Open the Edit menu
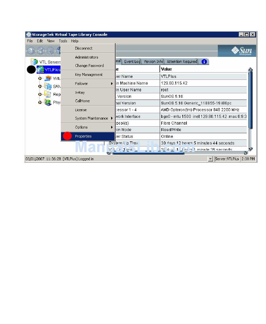The image size is (266, 324). tap(40, 41)
